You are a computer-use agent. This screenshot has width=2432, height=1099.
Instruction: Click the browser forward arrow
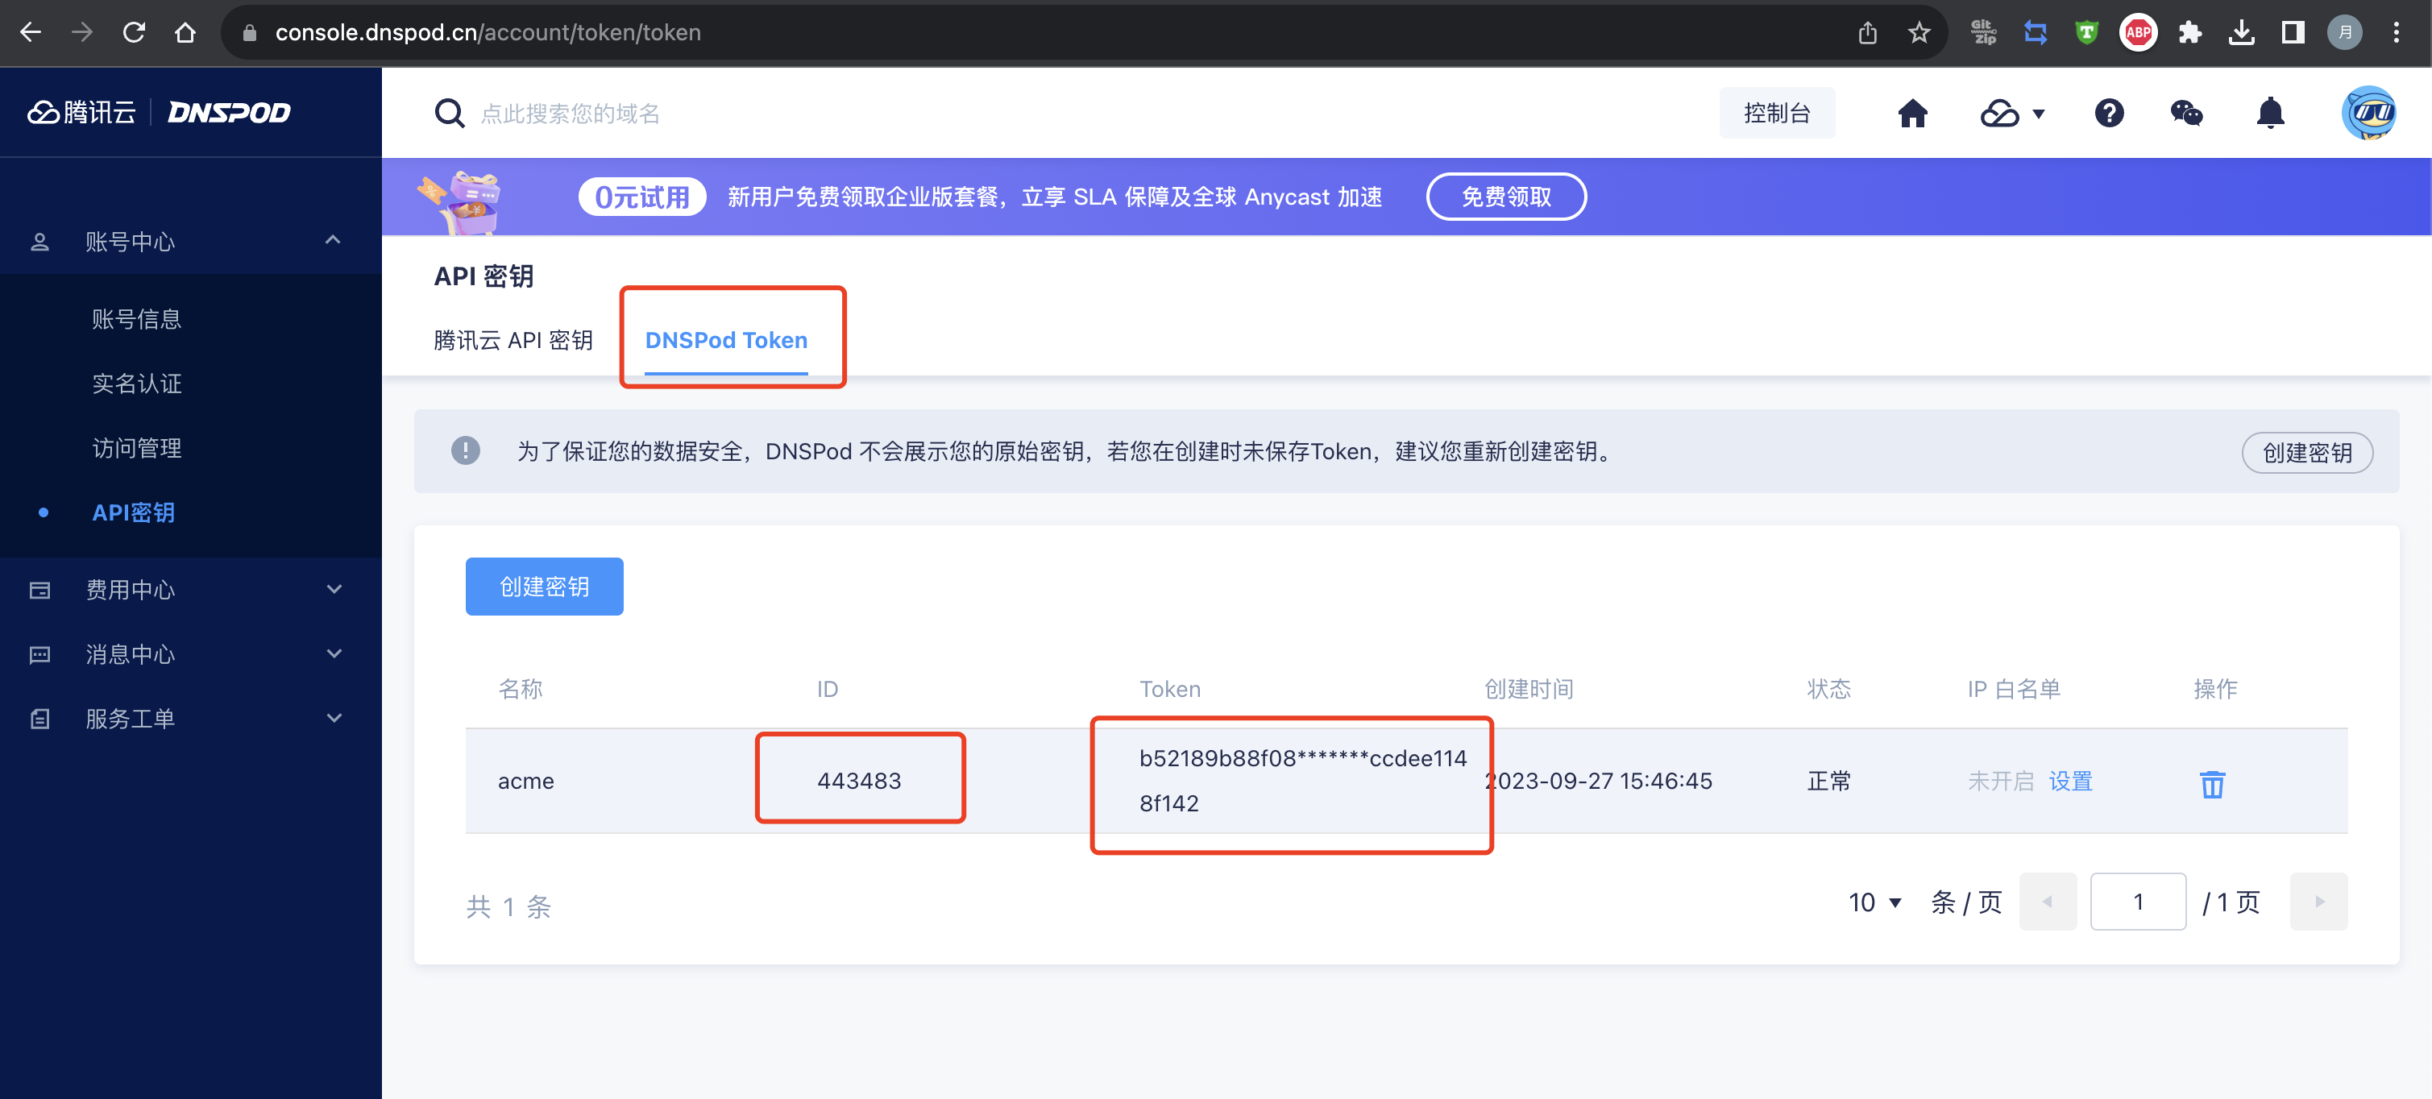pyautogui.click(x=83, y=32)
